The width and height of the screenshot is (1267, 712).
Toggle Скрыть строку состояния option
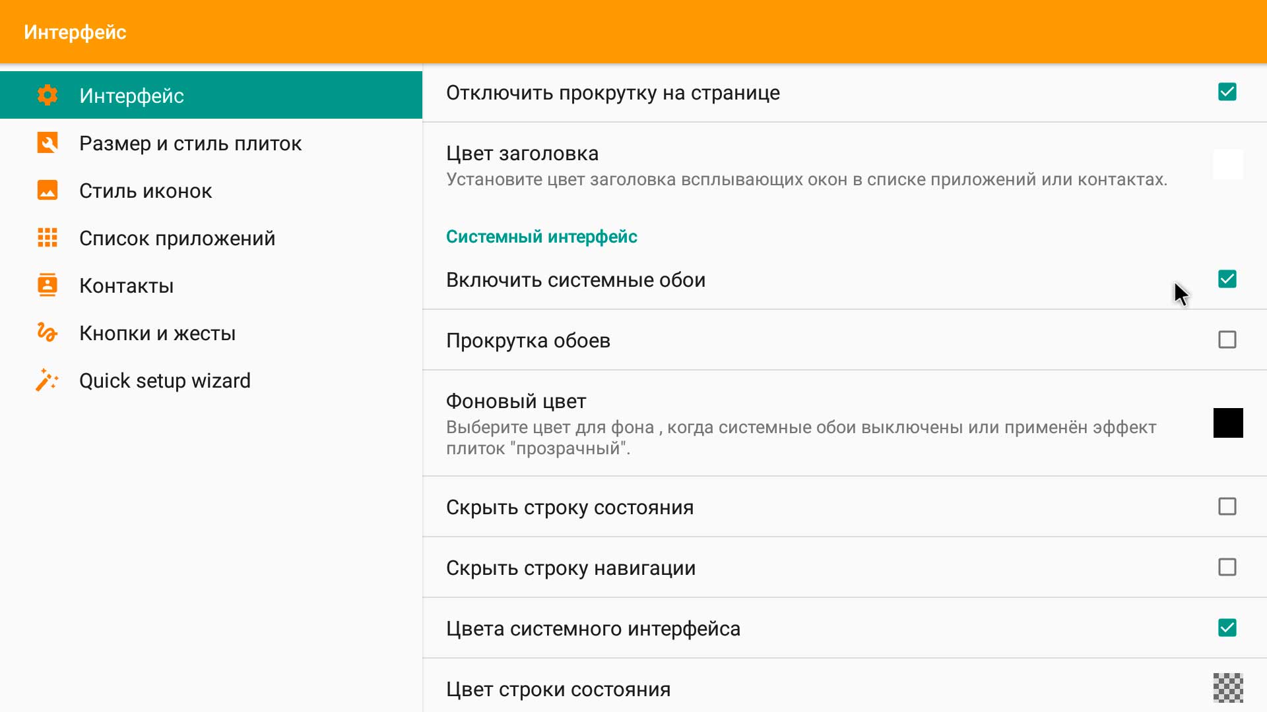click(x=1228, y=507)
